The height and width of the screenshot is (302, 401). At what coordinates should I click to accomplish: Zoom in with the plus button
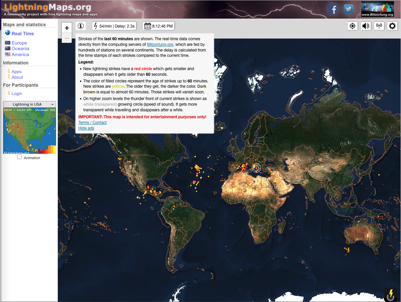[67, 28]
